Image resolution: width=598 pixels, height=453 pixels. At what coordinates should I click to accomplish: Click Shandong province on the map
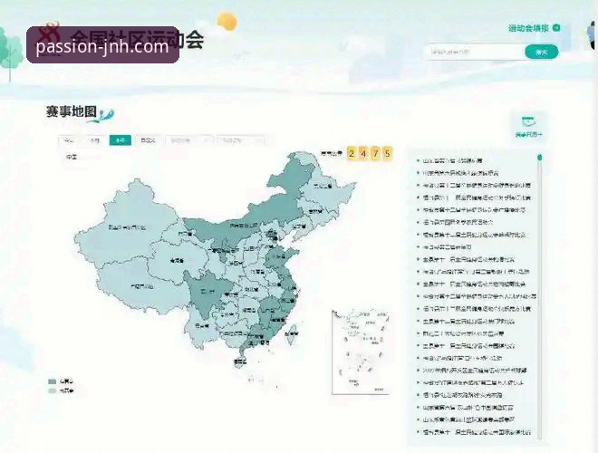(x=280, y=255)
